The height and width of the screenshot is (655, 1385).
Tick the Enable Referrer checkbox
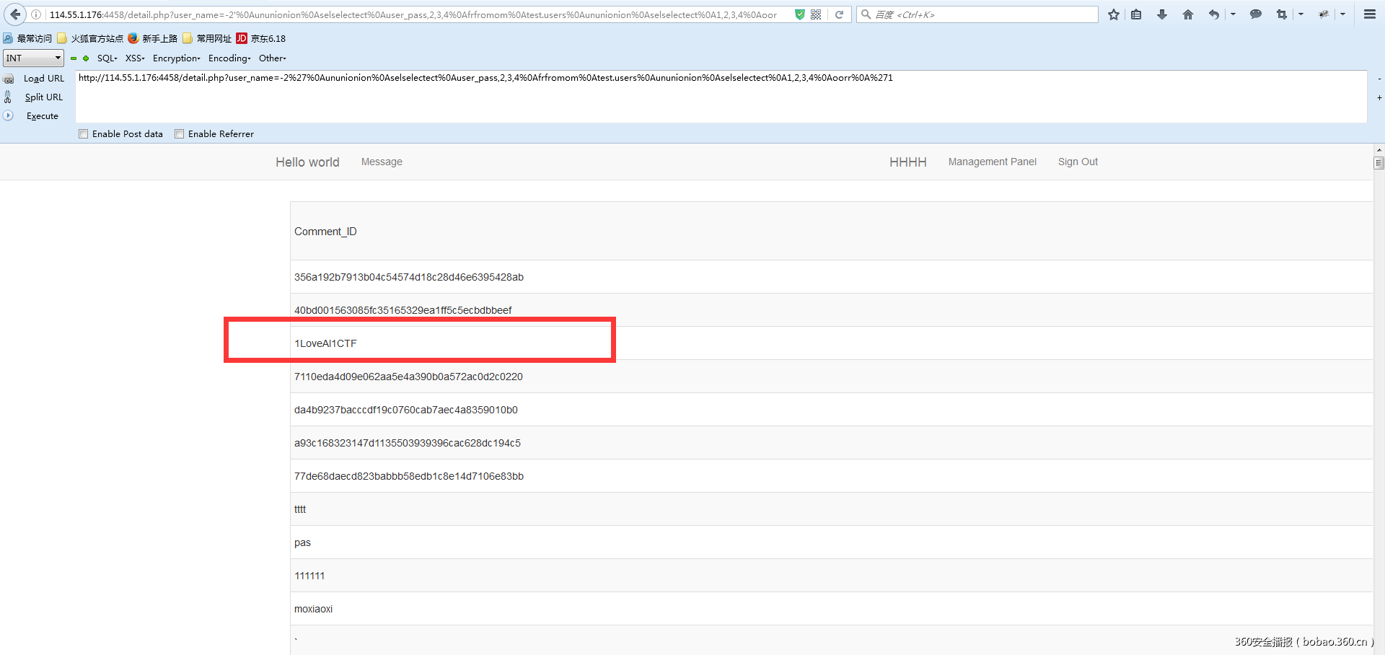180,134
